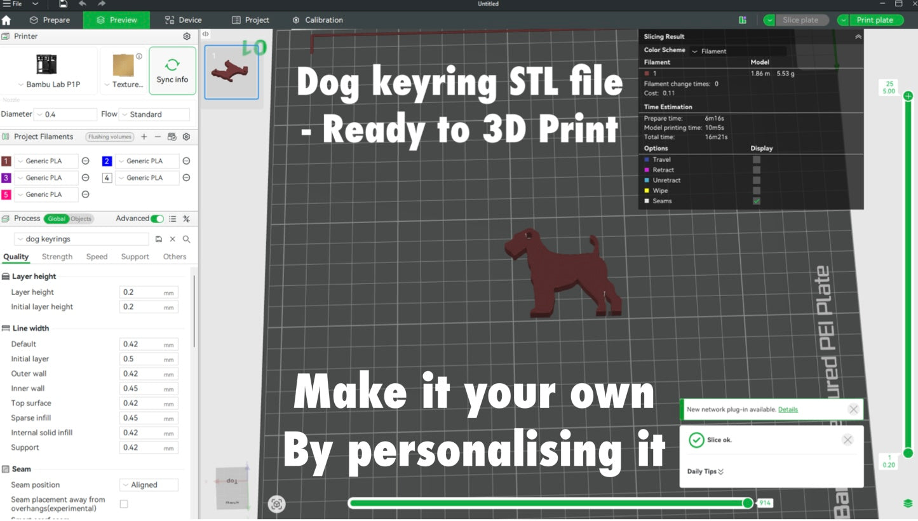Viewport: 918px width, 521px height.
Task: Enable the Travel display checkbox
Action: [756, 159]
